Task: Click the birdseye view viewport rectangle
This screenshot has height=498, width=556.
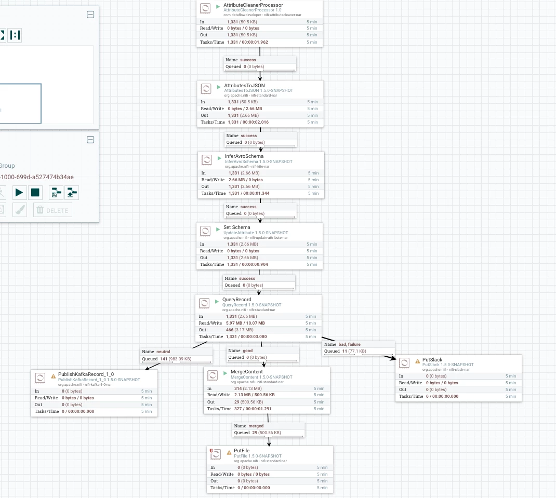Action: tap(20, 103)
